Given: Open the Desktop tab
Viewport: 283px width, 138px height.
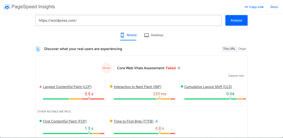Looking at the screenshot, I should [154, 35].
